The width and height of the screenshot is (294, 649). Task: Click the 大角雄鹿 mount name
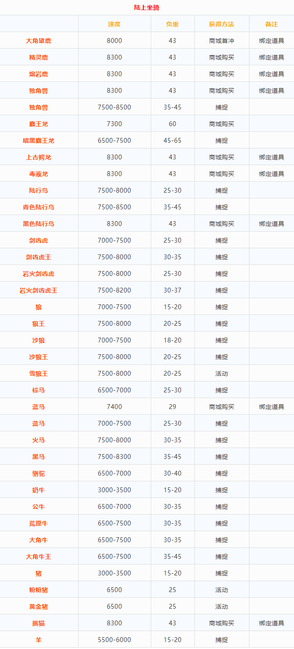(38, 41)
